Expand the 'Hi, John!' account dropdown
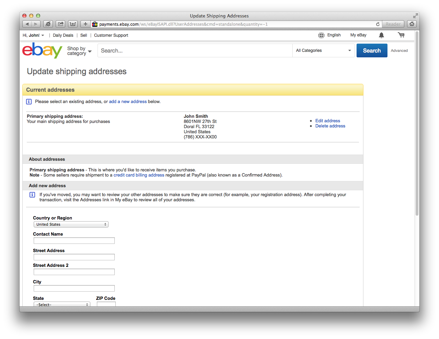The height and width of the screenshot is (339, 439). 33,35
